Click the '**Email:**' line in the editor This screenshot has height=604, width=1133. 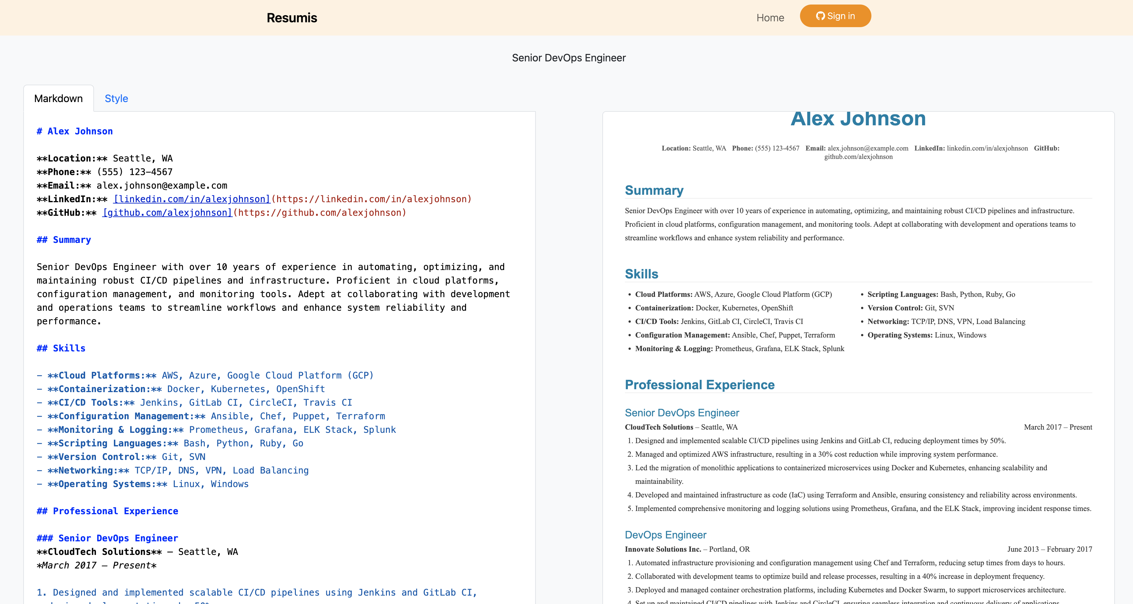132,185
